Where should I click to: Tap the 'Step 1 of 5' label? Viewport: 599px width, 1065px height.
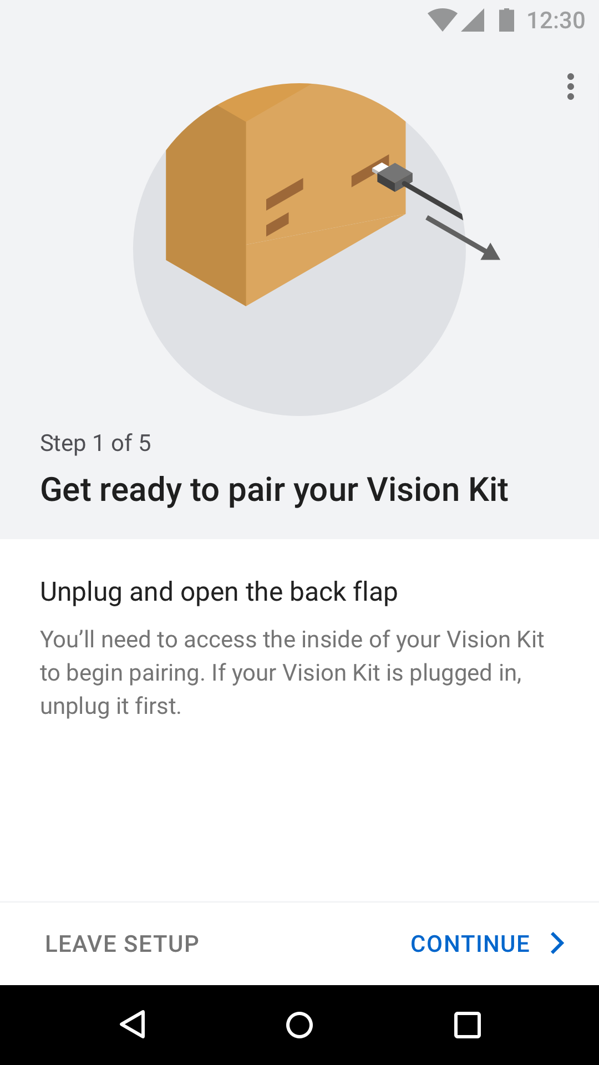click(95, 443)
